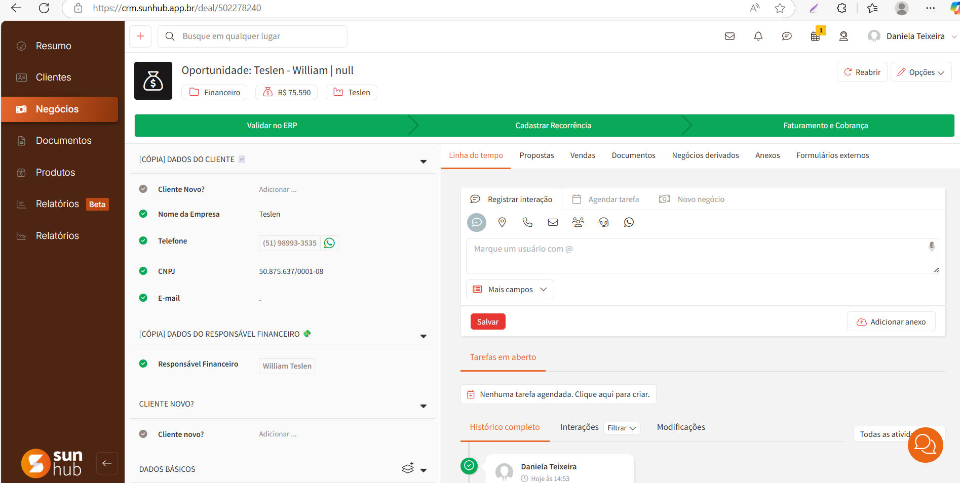Open the Opções dropdown menu

[x=920, y=72]
